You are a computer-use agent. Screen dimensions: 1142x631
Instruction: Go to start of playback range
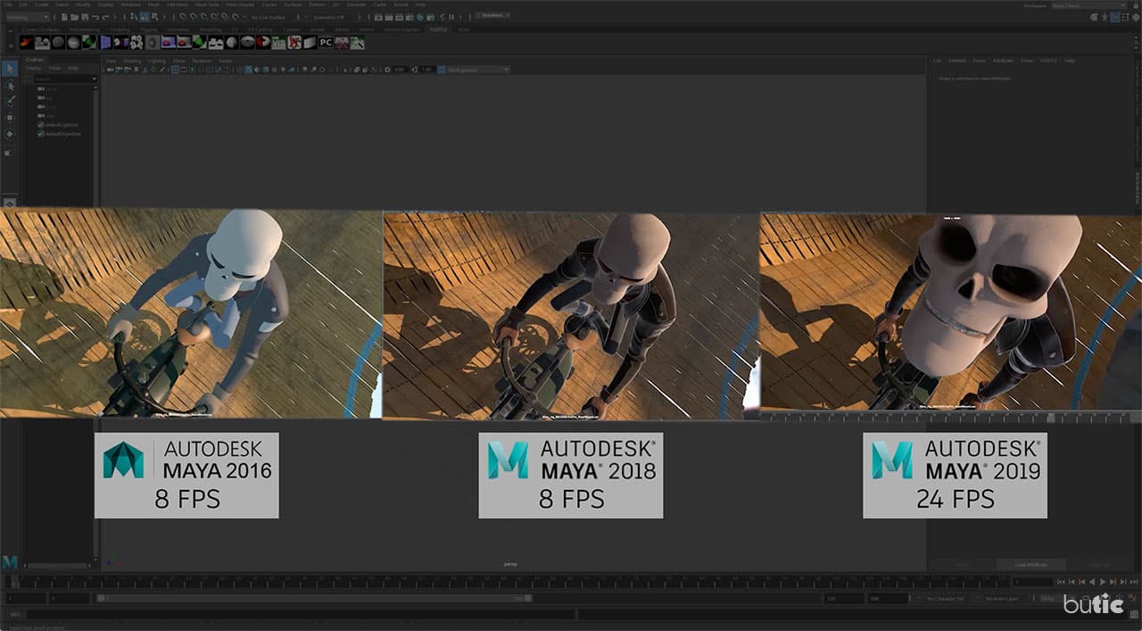1061,582
